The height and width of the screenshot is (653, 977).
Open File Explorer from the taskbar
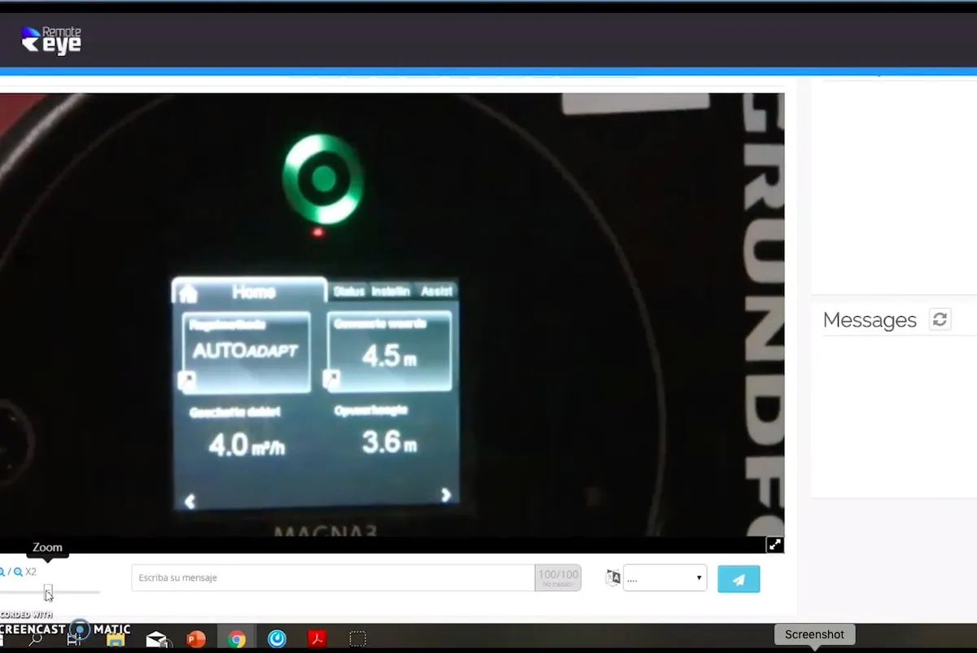pyautogui.click(x=116, y=639)
